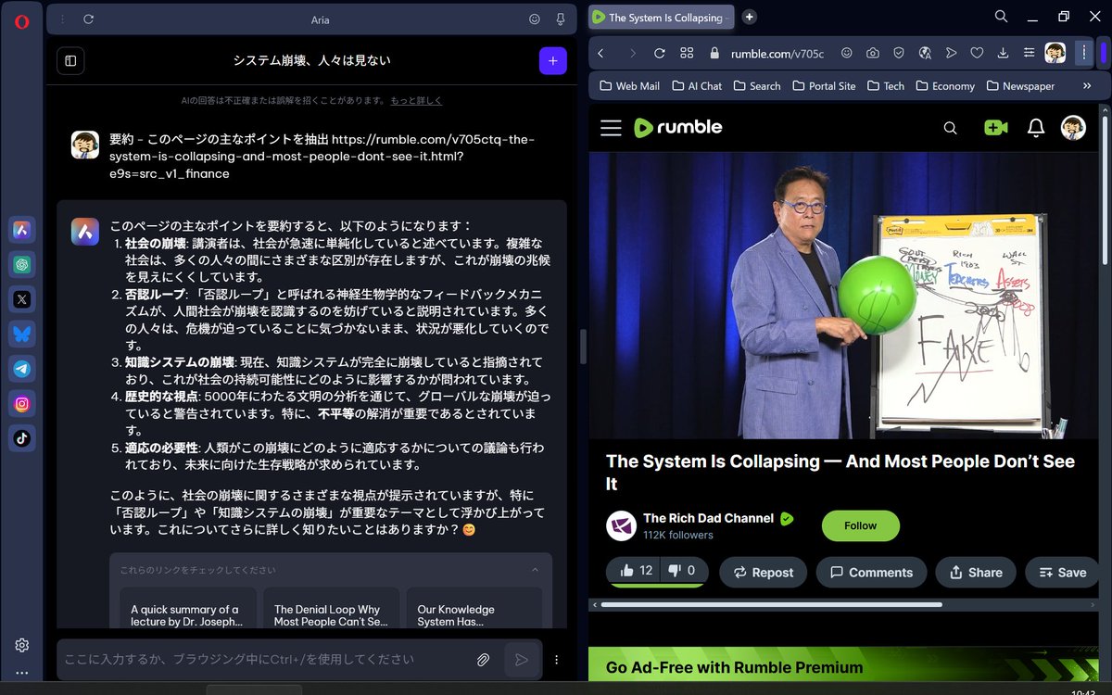Image resolution: width=1112 pixels, height=695 pixels.
Task: Open the Newspaper bookmarks folder
Action: [1020, 85]
